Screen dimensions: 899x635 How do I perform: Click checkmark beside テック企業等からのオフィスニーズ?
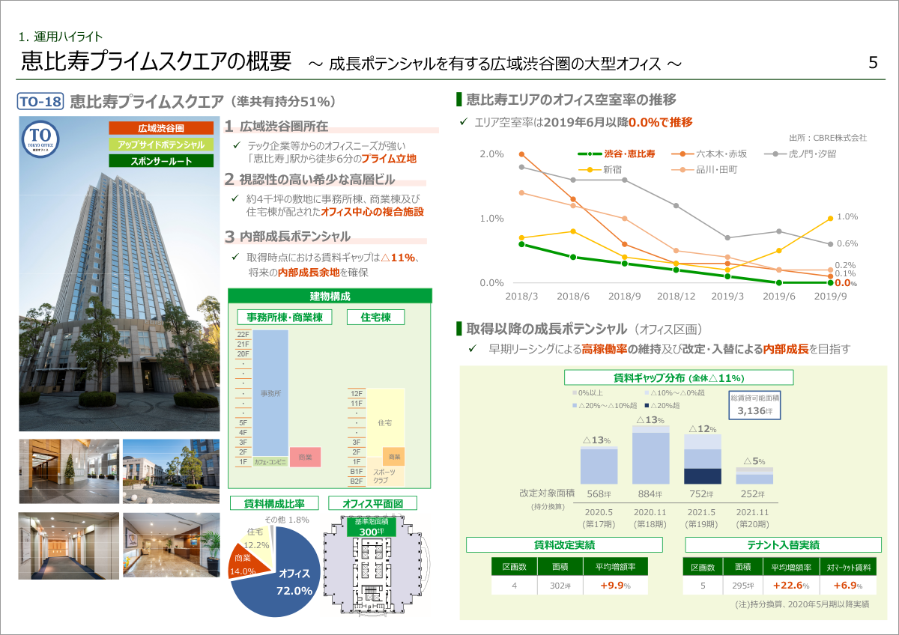pyautogui.click(x=236, y=145)
